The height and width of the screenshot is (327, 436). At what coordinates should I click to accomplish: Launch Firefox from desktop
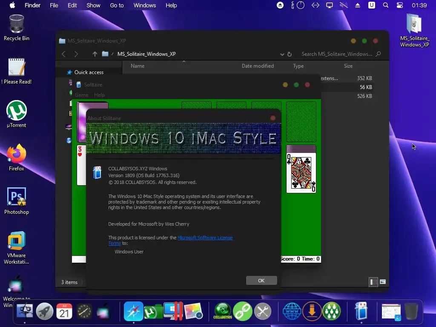click(17, 158)
